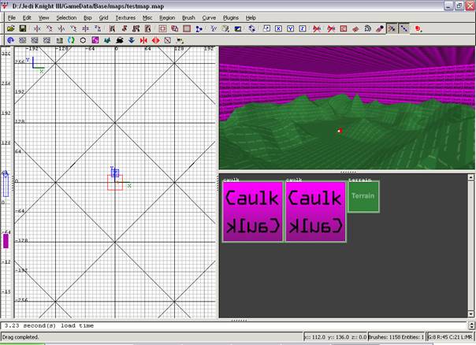Open a map file with folder icon
Screen dimensions: 476x345
[x=11, y=28]
